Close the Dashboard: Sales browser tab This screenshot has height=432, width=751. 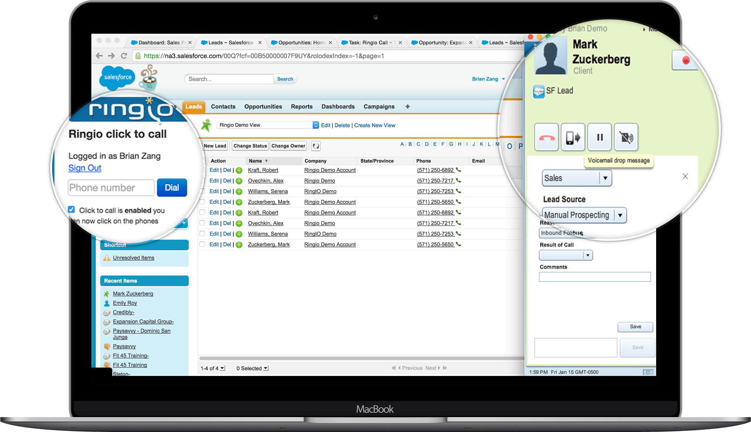(190, 43)
